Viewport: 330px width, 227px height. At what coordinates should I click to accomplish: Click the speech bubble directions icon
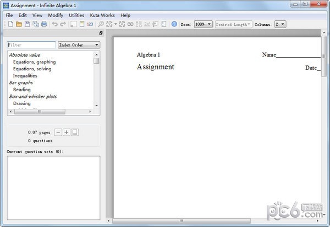click(155, 24)
